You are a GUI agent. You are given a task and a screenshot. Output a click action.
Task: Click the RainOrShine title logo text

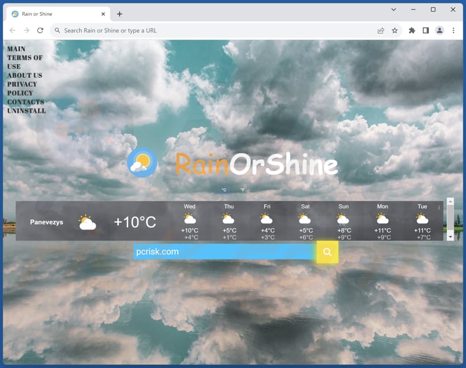pos(257,164)
